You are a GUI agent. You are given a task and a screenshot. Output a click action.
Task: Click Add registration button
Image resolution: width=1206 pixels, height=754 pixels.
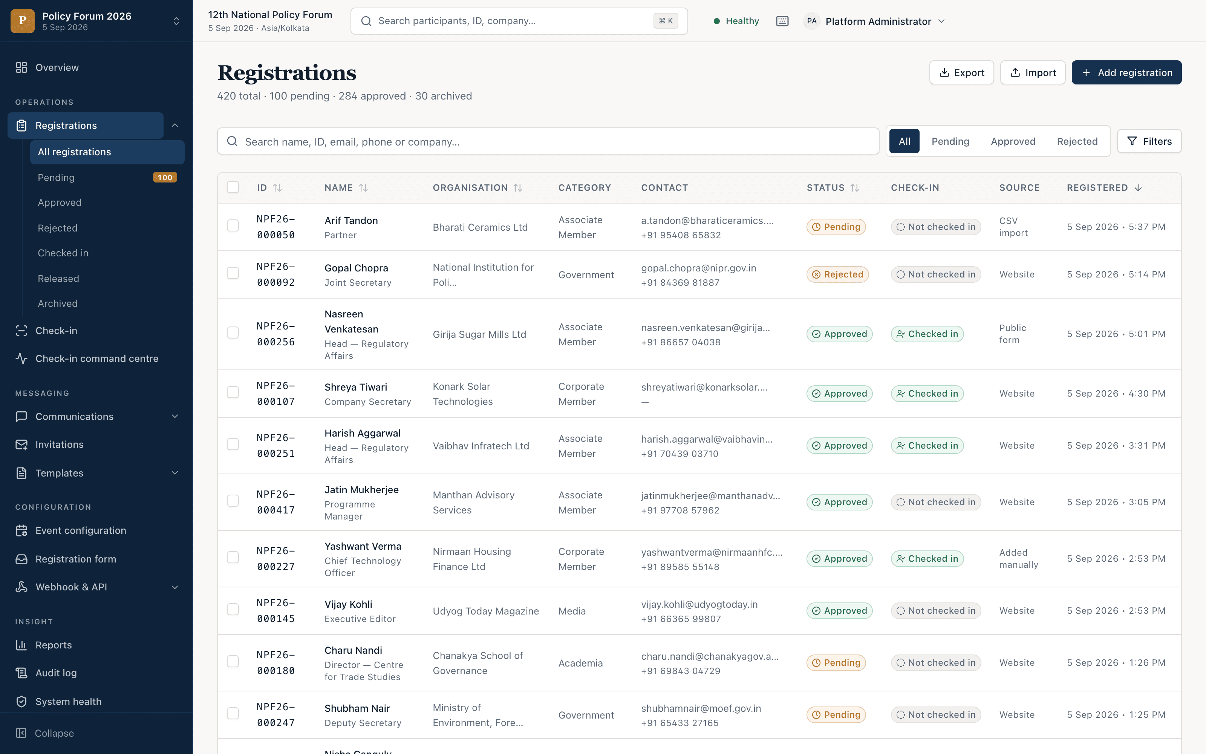[x=1126, y=73]
